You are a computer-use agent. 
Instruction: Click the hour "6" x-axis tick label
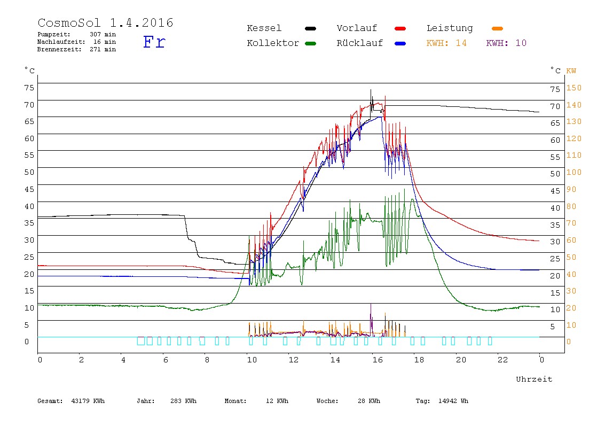(166, 360)
